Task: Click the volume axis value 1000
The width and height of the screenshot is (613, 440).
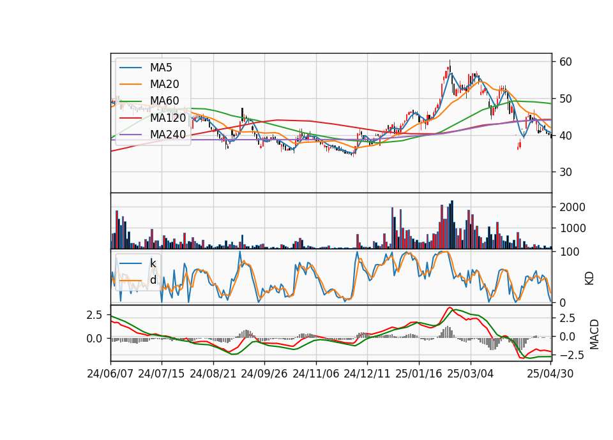Action: pos(572,228)
